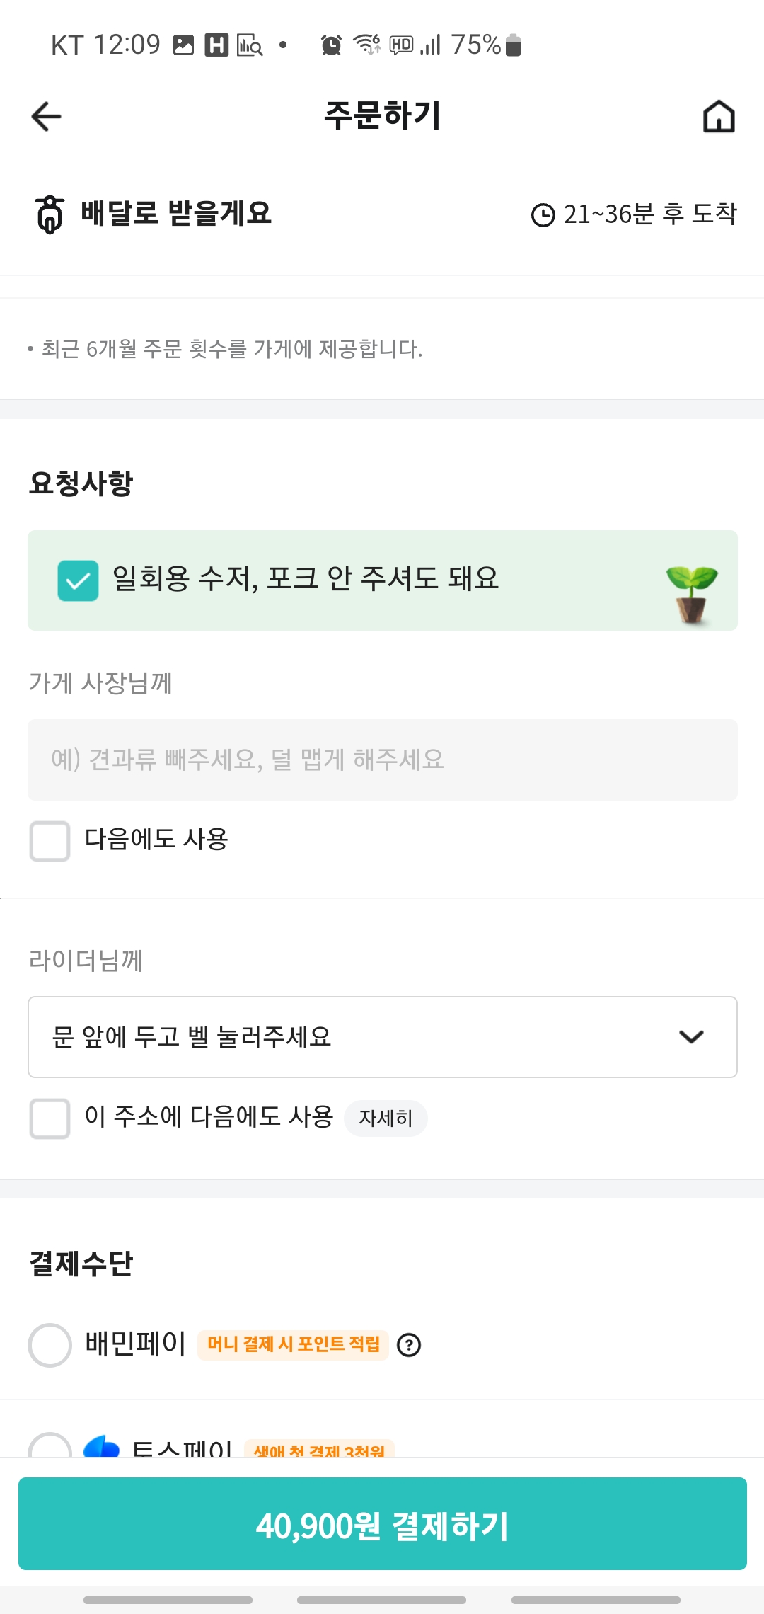Tap the clock arrival time icon

pos(543,214)
